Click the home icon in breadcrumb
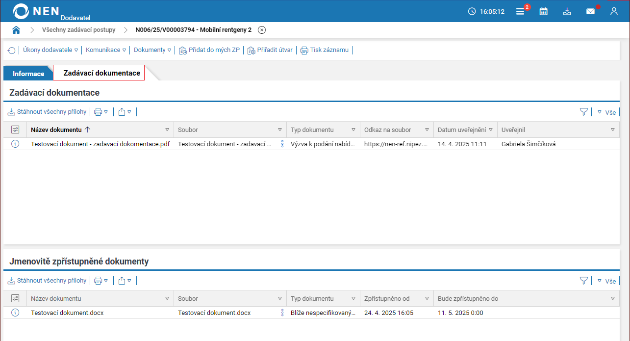 [x=16, y=30]
